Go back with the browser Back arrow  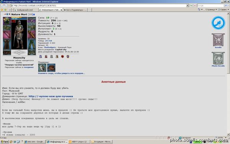[2, 6]
